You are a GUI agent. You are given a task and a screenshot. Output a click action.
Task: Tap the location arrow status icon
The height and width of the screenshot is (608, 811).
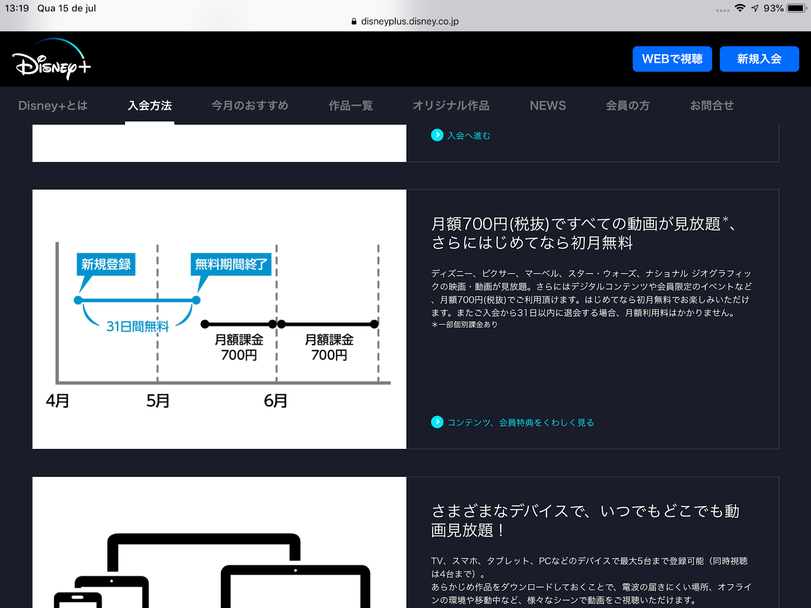755,8
